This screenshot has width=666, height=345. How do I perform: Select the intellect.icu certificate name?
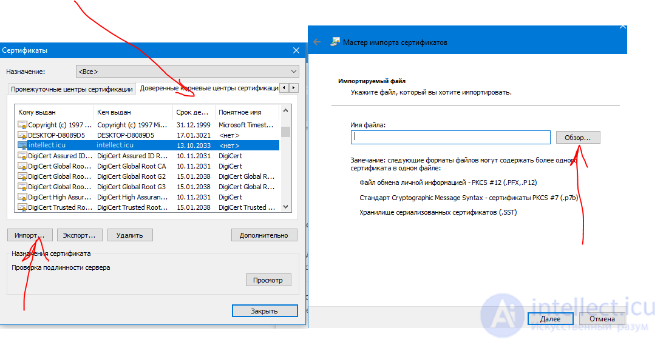point(47,145)
